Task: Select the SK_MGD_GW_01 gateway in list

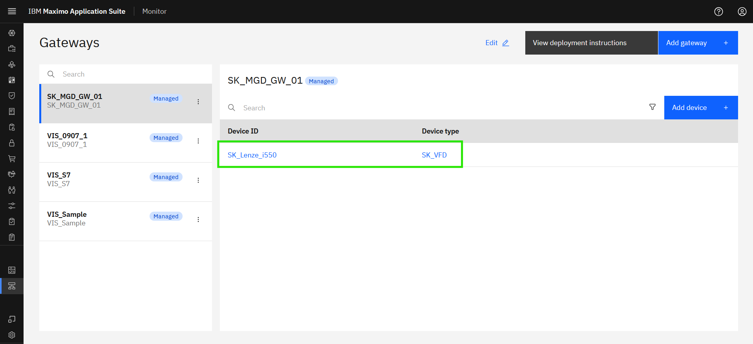Action: [126, 104]
